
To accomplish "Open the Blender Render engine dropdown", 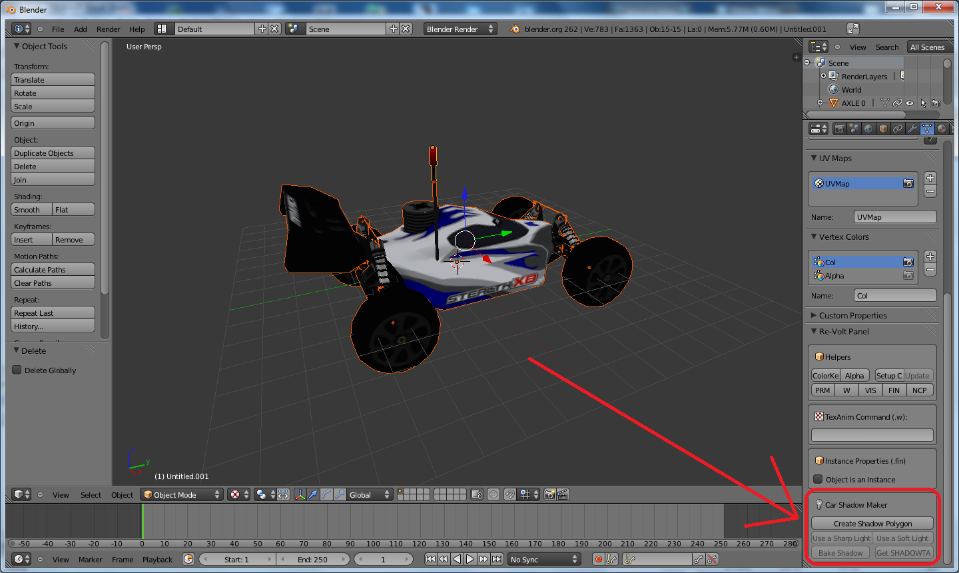I will pos(460,29).
